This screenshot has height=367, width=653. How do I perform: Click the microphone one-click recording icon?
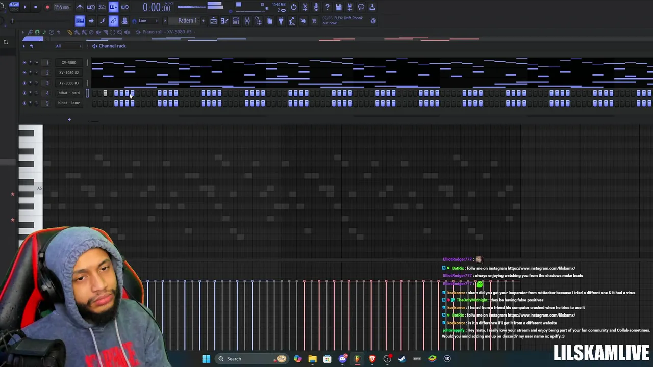point(316,7)
